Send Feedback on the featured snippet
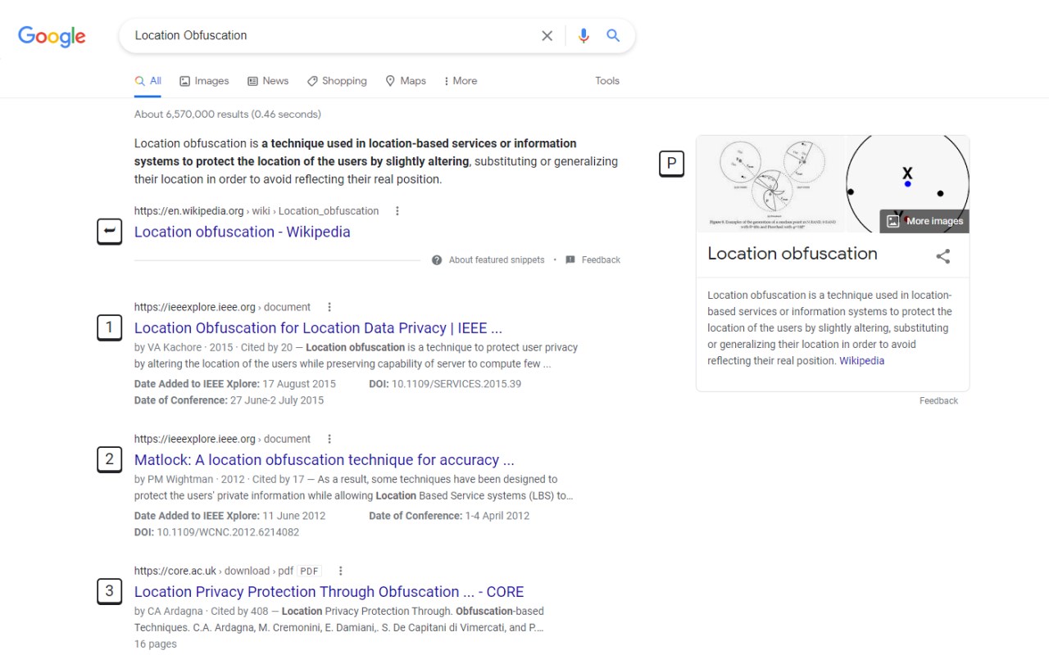Screen dimensions: 1049x655 click(601, 260)
